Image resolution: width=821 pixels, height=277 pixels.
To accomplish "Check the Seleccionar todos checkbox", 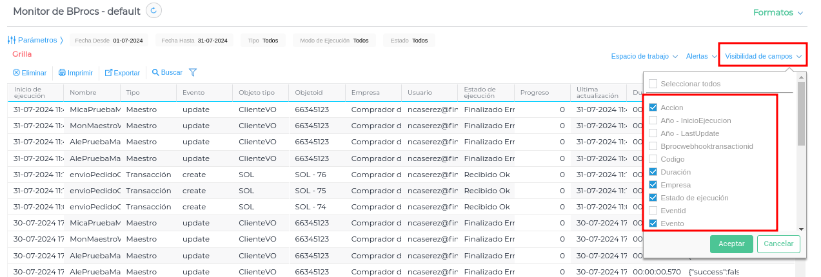I will pos(653,84).
